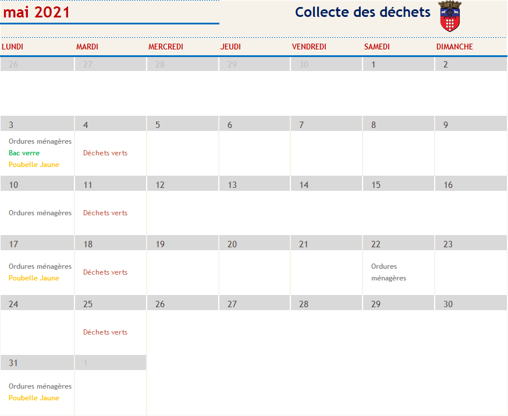Click 'Déchets verts' on Tuesday 4
This screenshot has width=508, height=416.
pyautogui.click(x=105, y=153)
